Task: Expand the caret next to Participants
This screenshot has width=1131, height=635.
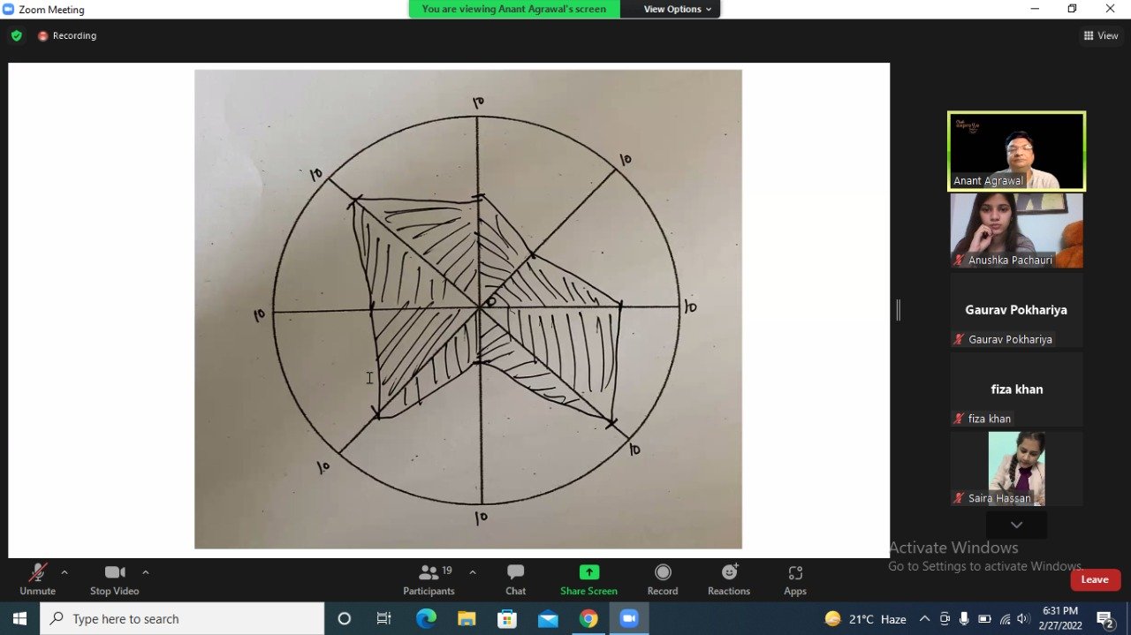Action: point(473,572)
